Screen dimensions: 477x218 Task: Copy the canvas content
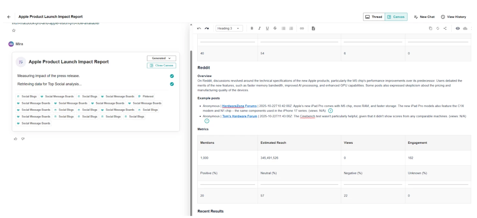(x=430, y=28)
